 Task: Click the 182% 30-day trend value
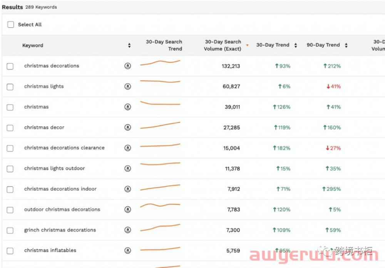[x=282, y=148]
